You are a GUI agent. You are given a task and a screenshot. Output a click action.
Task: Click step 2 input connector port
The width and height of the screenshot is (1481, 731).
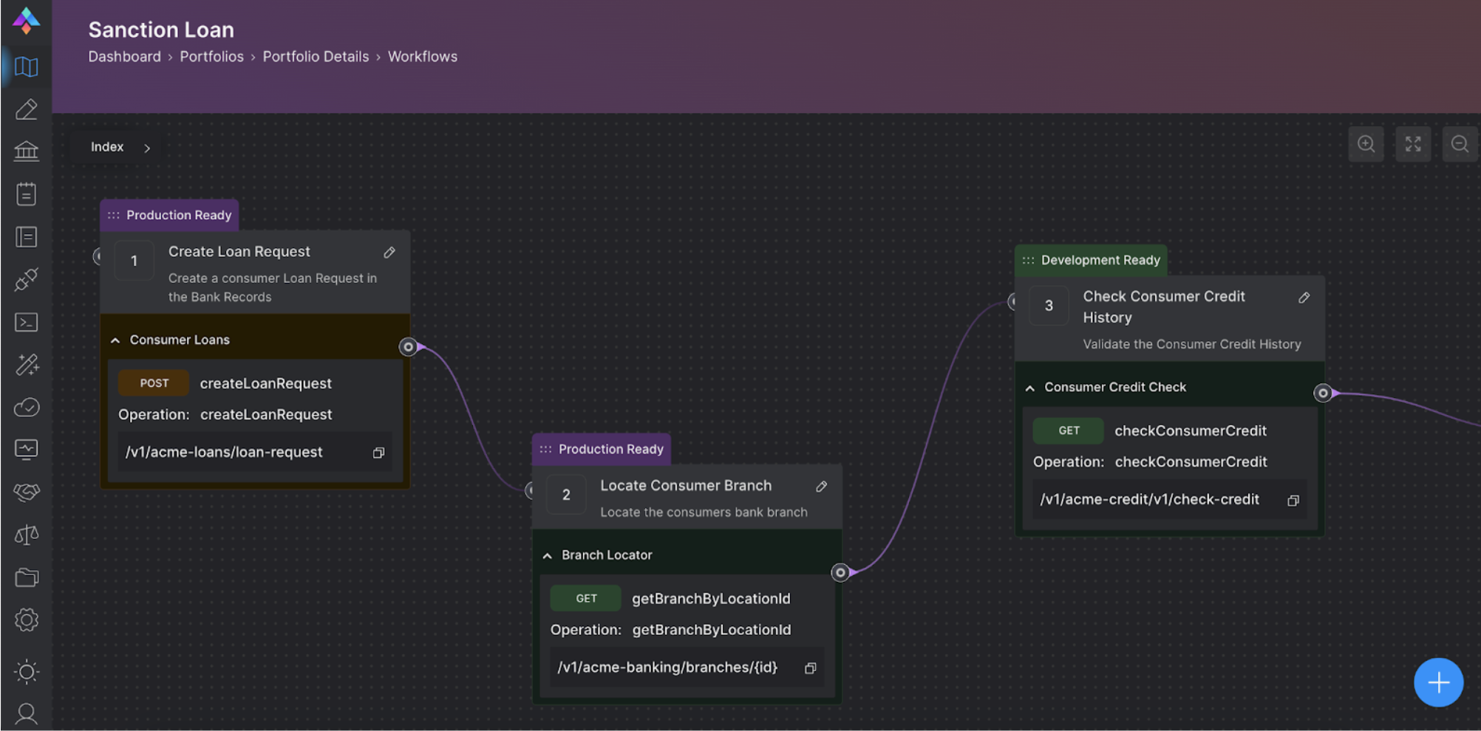pos(529,490)
